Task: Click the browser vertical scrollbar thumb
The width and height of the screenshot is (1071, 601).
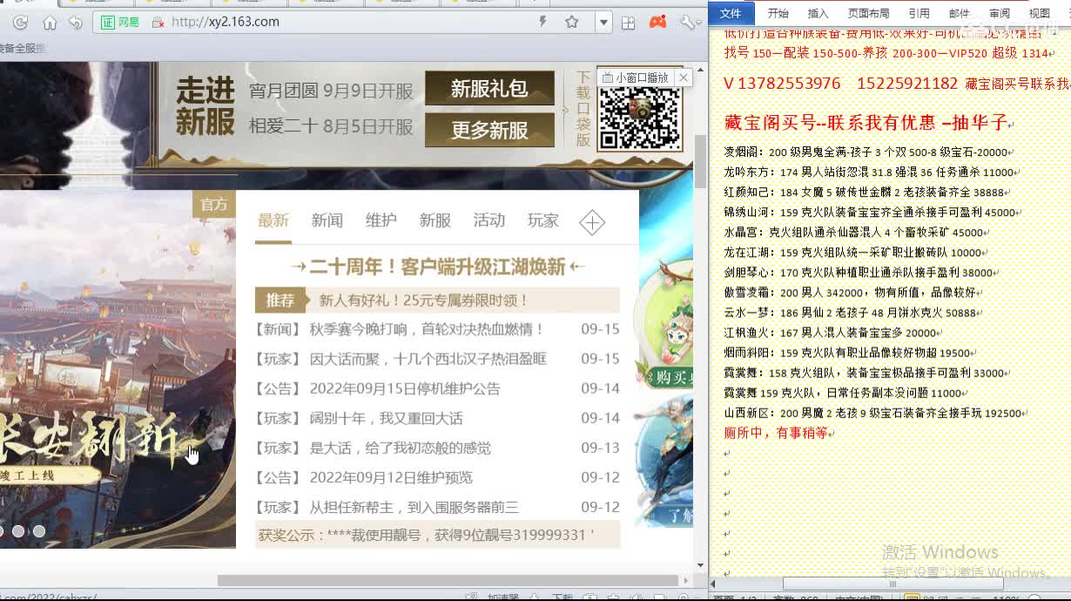Action: pyautogui.click(x=701, y=161)
